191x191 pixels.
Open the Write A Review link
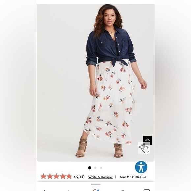[x=100, y=177]
